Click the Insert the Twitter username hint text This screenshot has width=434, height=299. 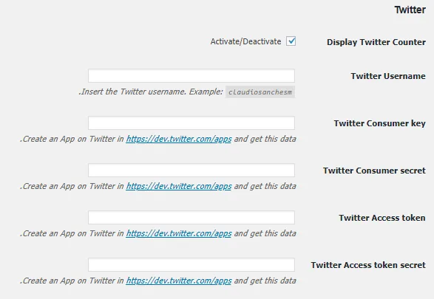pos(151,92)
